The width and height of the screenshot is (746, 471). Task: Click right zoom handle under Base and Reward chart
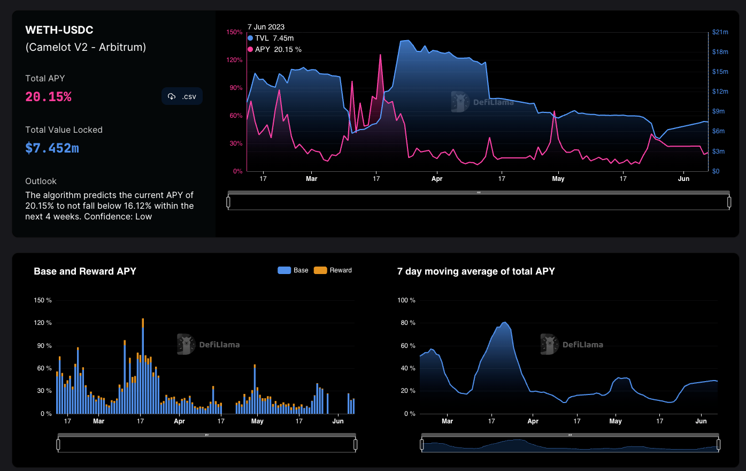click(x=356, y=444)
